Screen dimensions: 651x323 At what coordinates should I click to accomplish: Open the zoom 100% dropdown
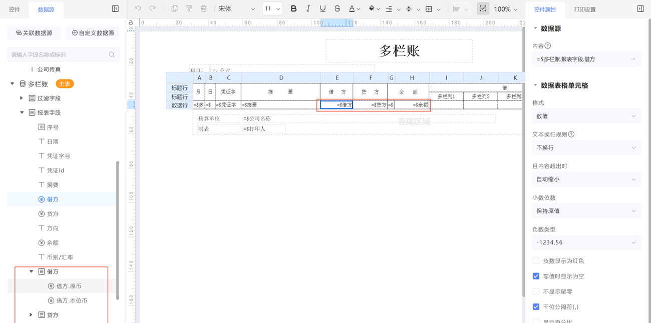point(506,9)
